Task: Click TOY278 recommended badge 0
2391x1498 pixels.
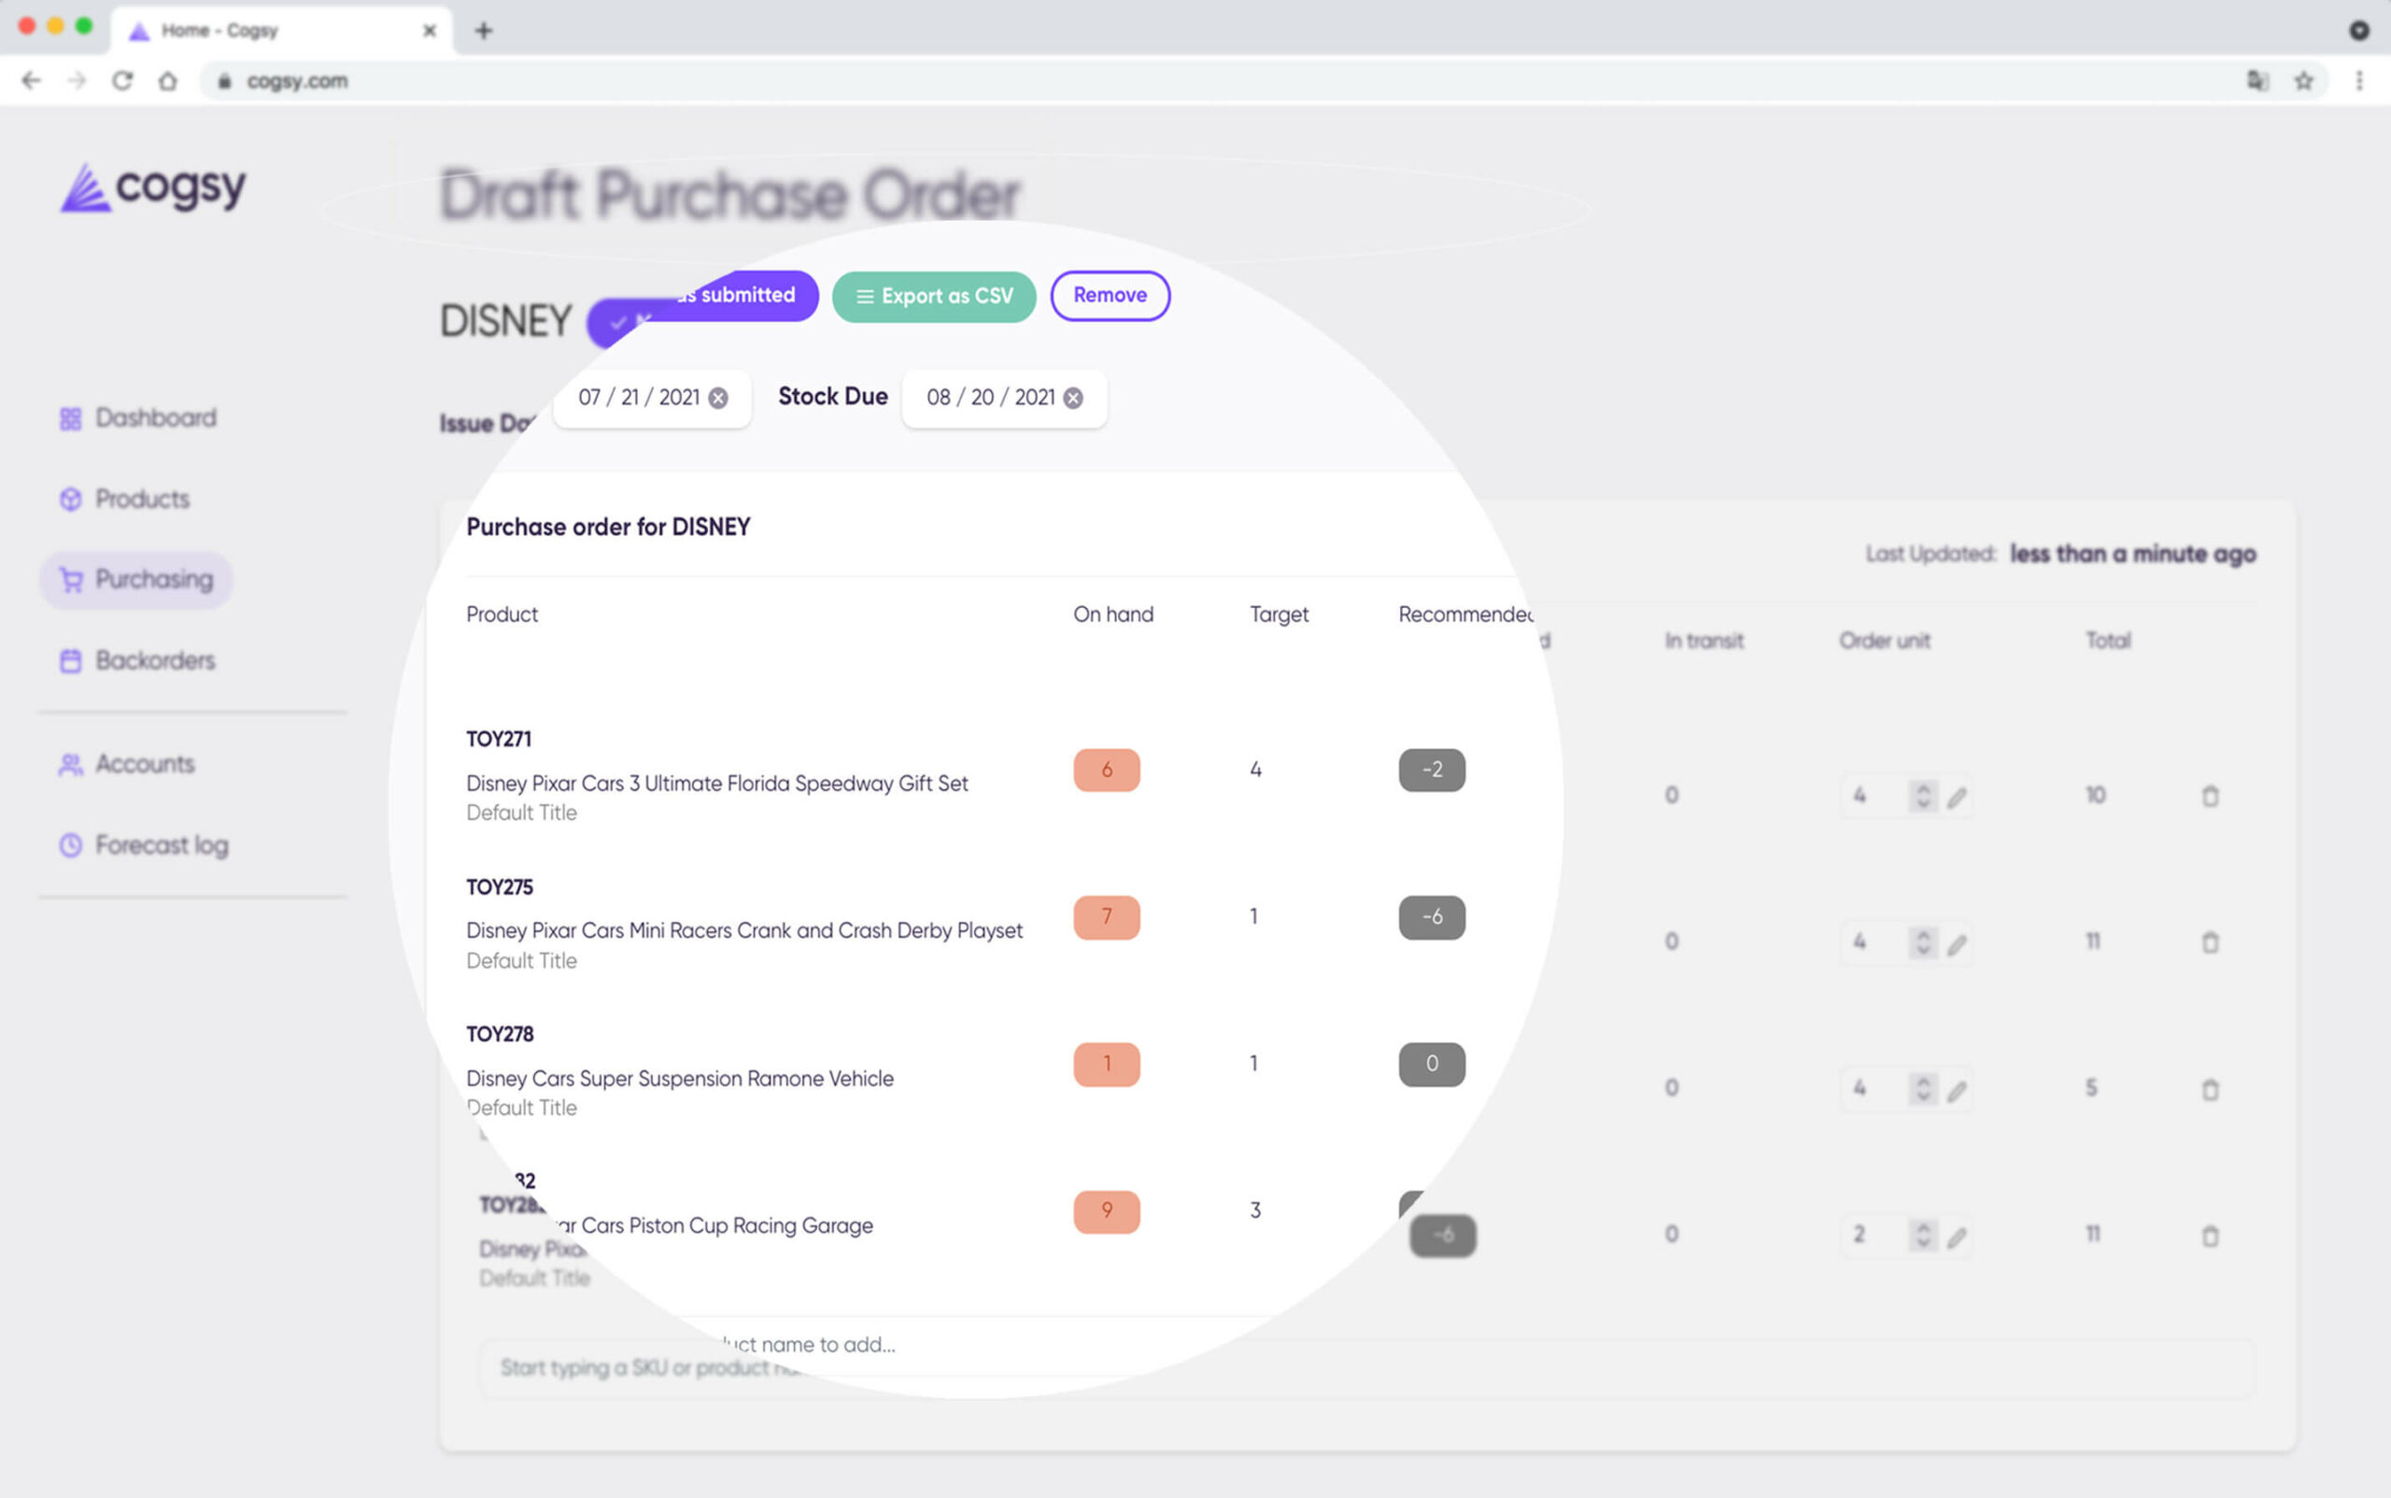Action: pyautogui.click(x=1432, y=1064)
